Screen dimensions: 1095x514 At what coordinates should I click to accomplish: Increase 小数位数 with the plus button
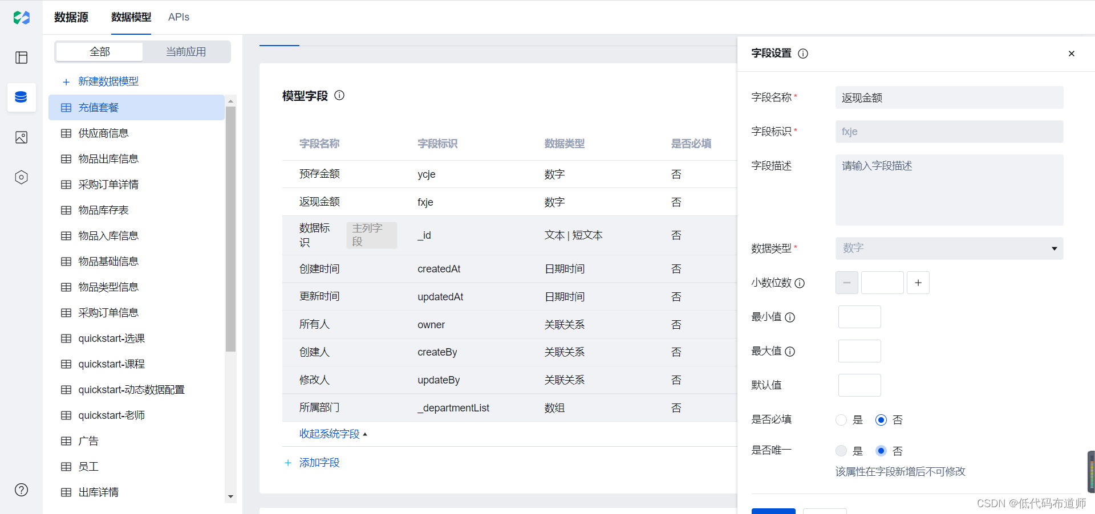pyautogui.click(x=918, y=283)
